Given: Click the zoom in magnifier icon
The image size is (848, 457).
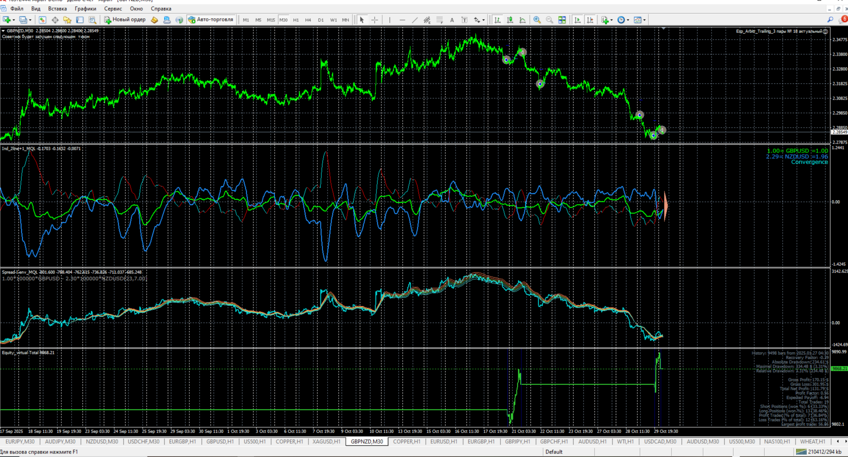Looking at the screenshot, I should click(x=537, y=20).
